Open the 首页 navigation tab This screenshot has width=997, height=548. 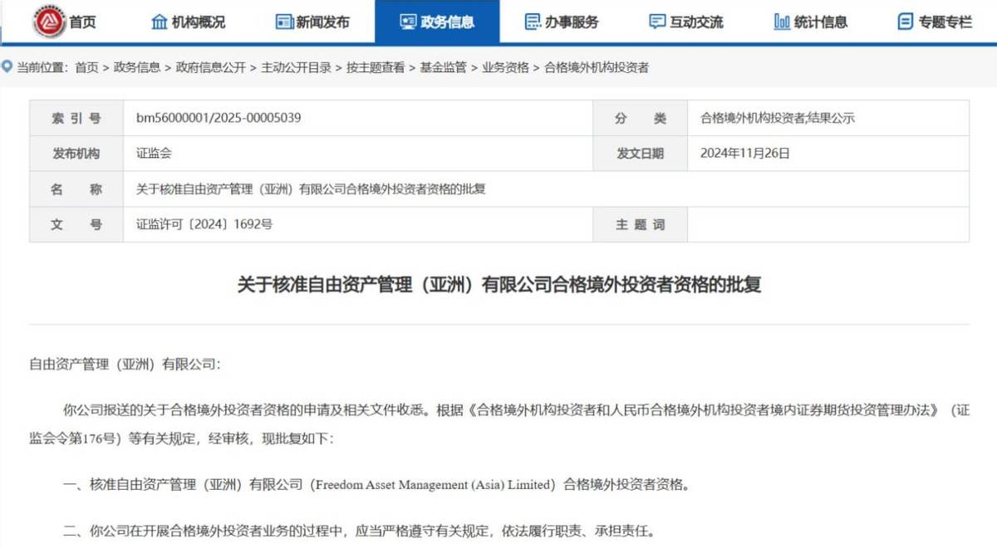(x=82, y=22)
